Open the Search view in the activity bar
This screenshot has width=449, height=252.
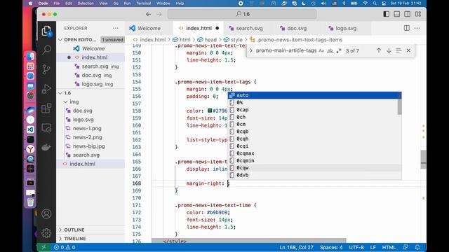click(46, 50)
